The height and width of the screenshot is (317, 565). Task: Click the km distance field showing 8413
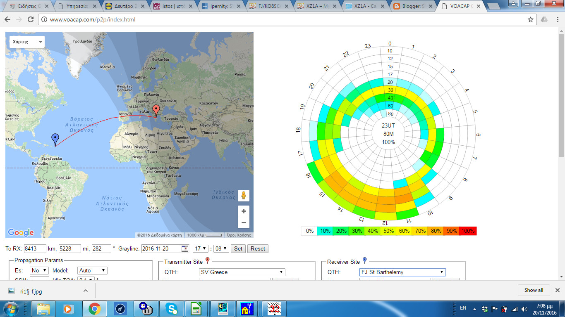35,248
